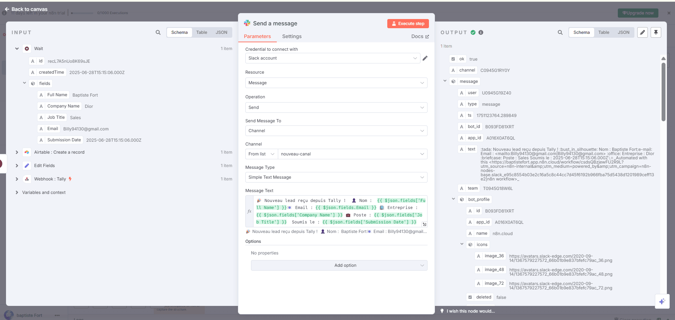Click I wish this node would... link
Image resolution: width=675 pixels, height=320 pixels.
point(471,311)
